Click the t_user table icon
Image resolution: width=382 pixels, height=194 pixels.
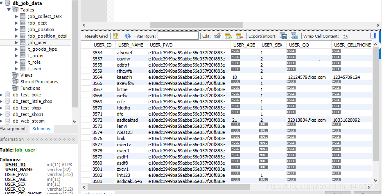23,69
